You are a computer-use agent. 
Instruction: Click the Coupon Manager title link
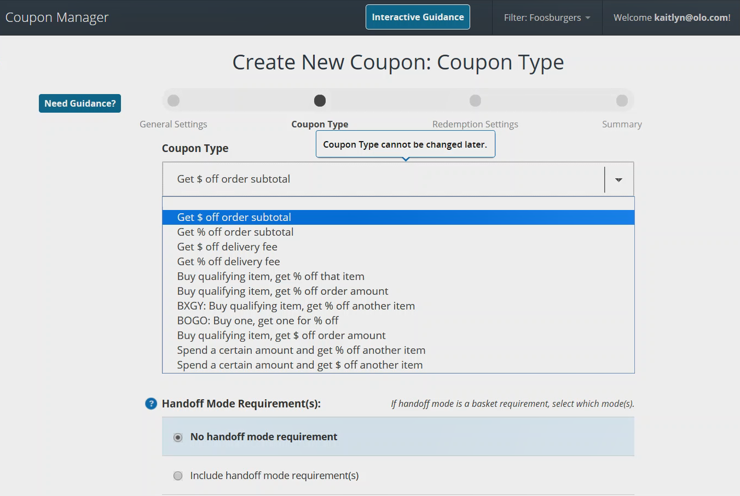(x=57, y=17)
